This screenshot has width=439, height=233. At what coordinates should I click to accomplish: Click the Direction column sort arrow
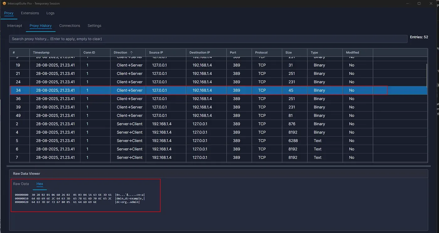[x=131, y=53]
